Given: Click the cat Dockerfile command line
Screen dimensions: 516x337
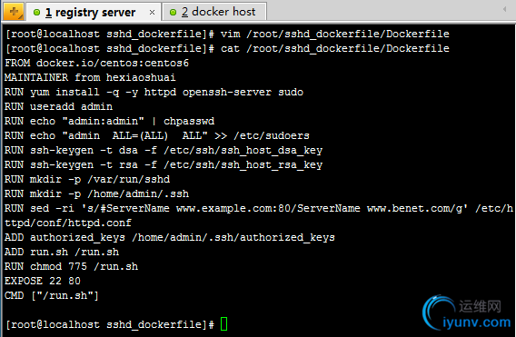Looking at the screenshot, I should (x=227, y=49).
